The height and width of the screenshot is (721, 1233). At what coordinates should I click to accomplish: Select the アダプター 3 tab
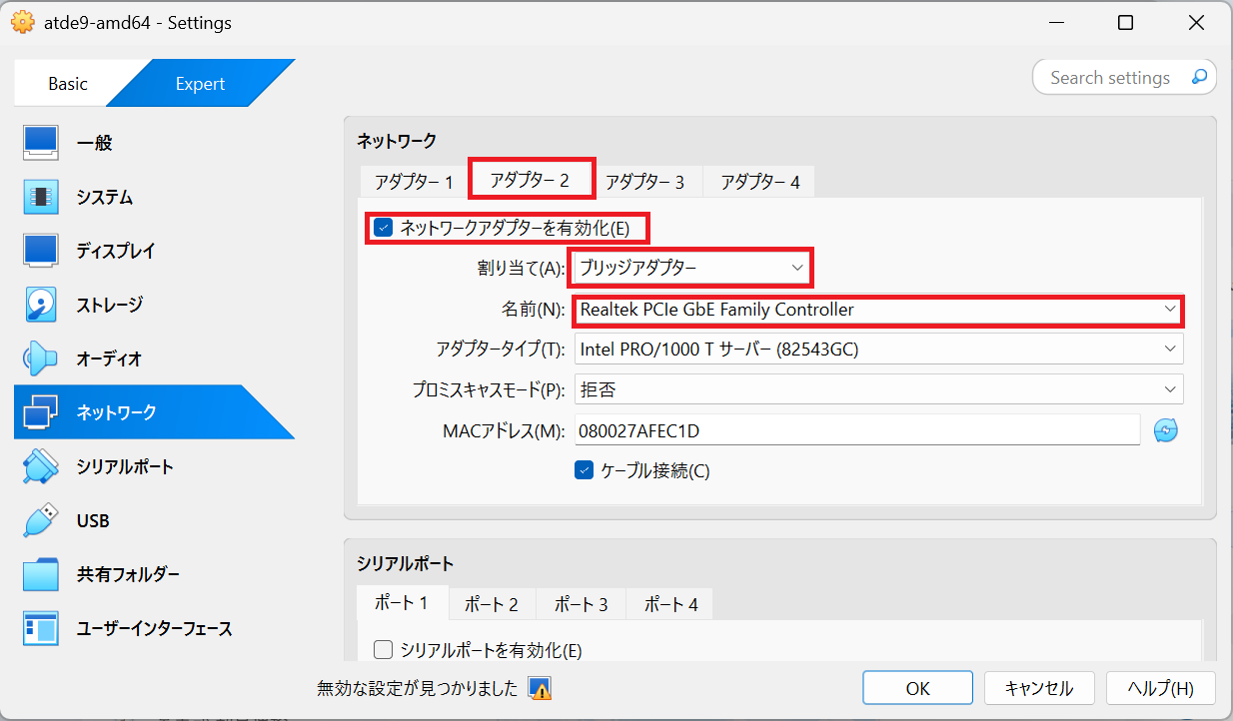(x=644, y=182)
